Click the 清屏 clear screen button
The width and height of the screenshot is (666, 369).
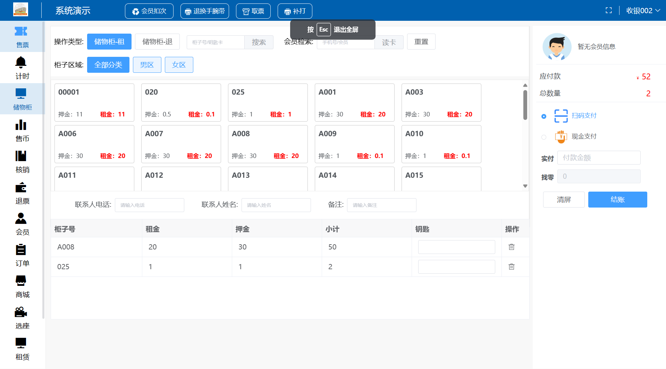coord(564,200)
